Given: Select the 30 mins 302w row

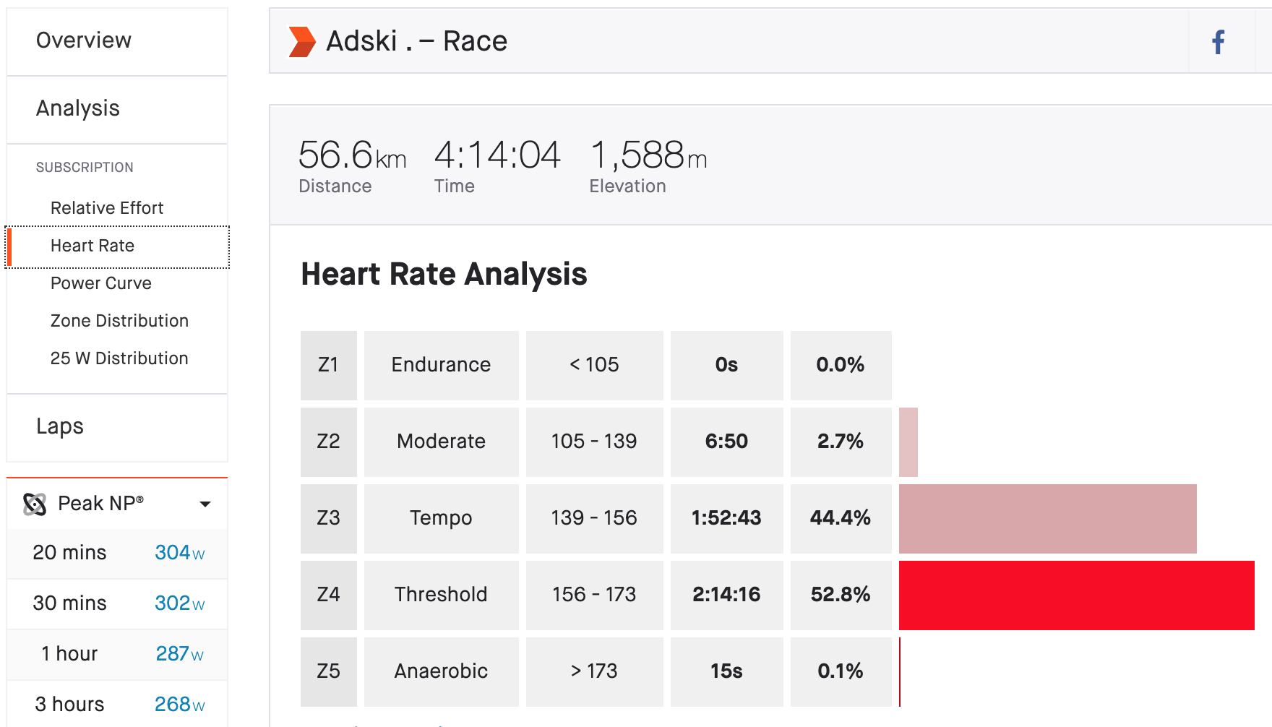Looking at the screenshot, I should coord(117,603).
